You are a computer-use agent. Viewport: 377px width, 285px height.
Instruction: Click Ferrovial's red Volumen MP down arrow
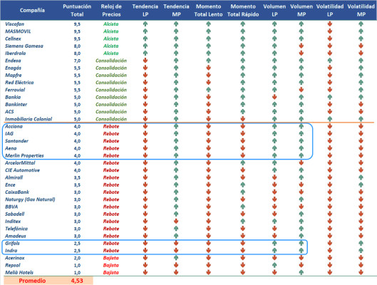(301, 90)
